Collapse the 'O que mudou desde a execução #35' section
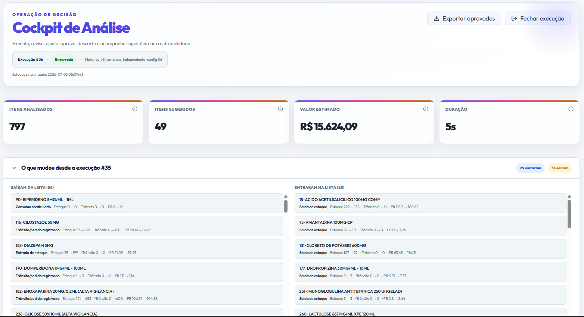The image size is (584, 317). coord(14,168)
